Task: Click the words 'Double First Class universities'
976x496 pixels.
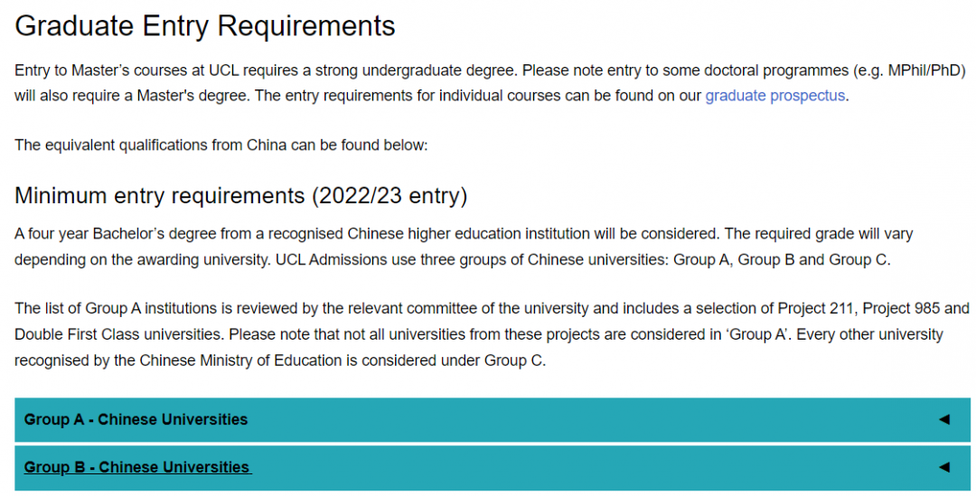Action: coord(118,334)
